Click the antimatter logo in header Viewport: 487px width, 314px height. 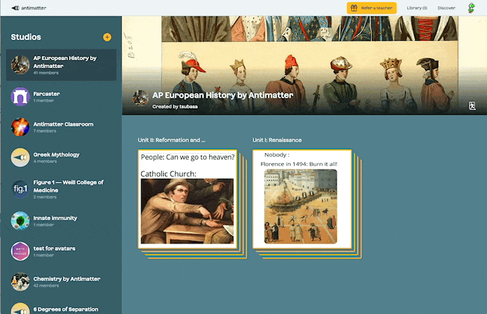tap(29, 8)
